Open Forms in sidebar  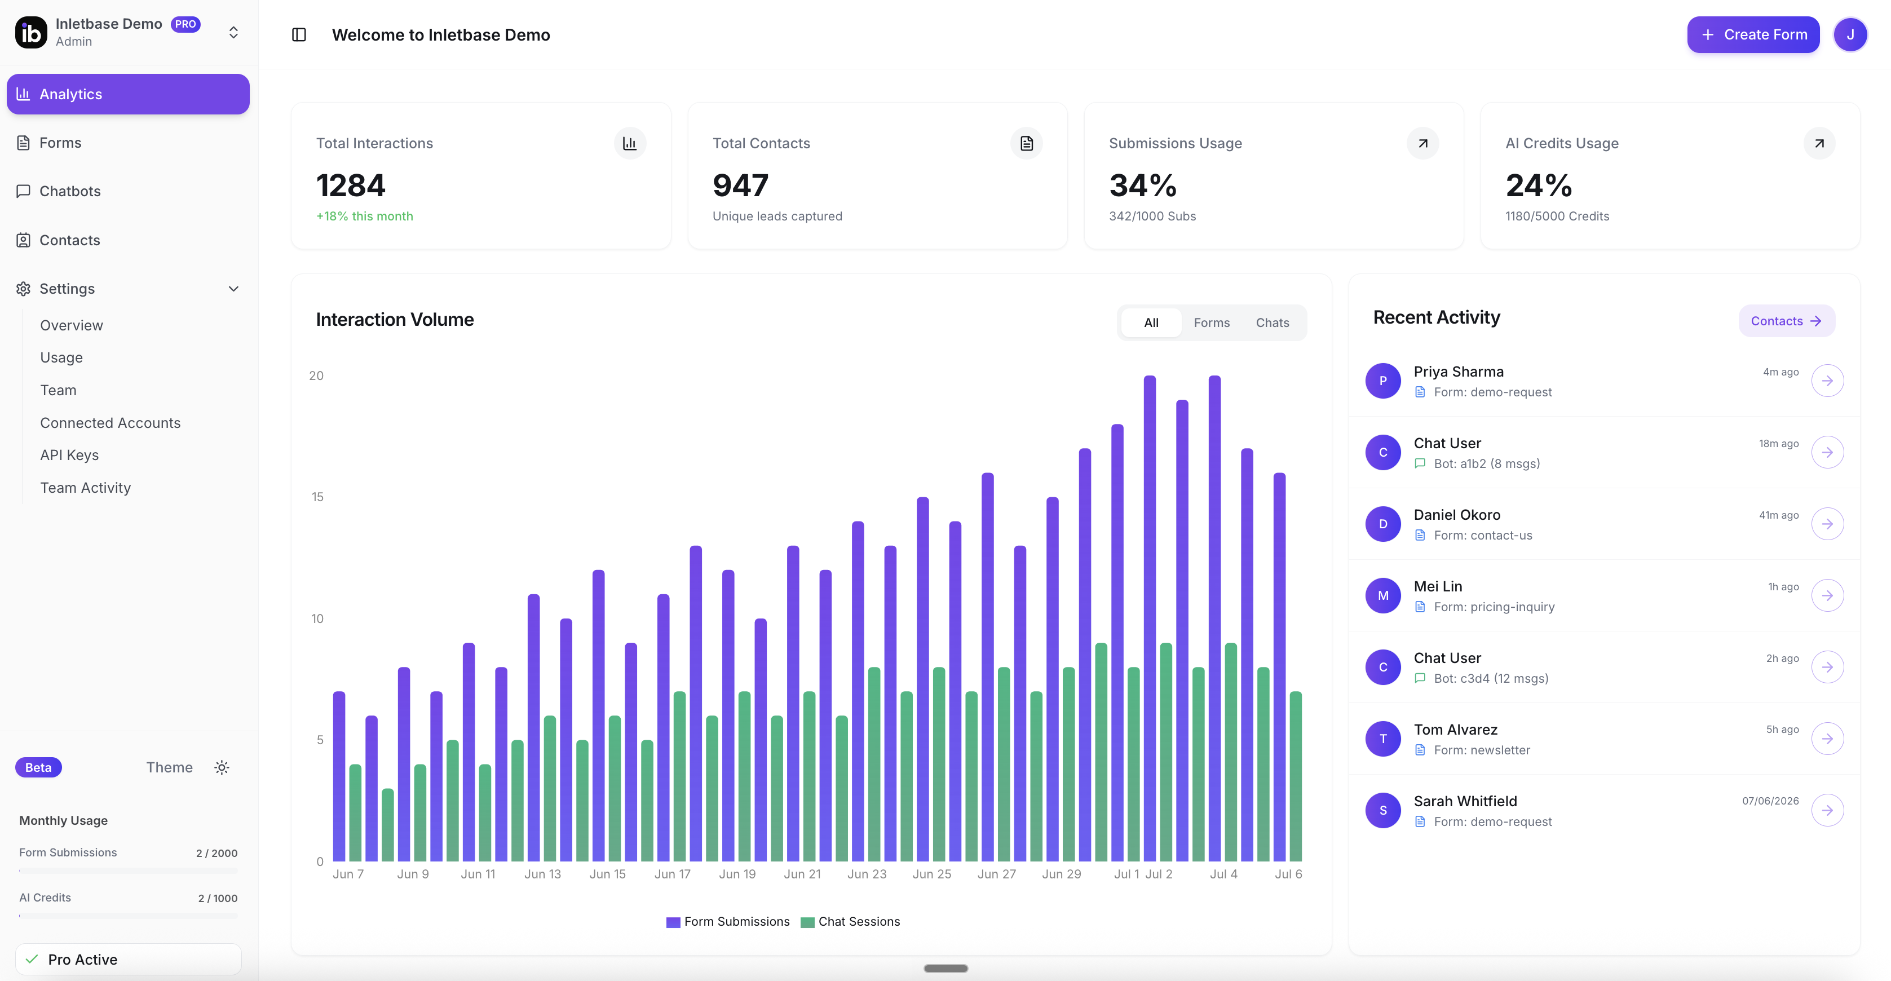128,143
